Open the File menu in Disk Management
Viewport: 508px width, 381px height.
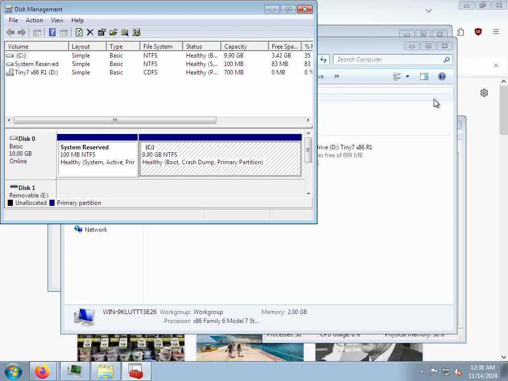coord(13,20)
